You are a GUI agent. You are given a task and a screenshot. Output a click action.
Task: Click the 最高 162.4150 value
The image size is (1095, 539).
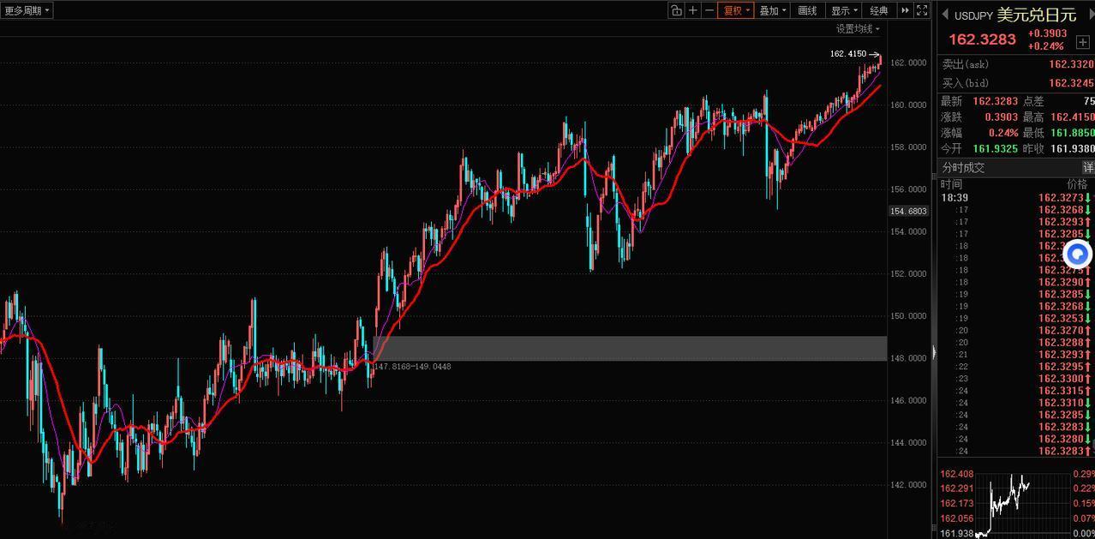[x=1073, y=117]
